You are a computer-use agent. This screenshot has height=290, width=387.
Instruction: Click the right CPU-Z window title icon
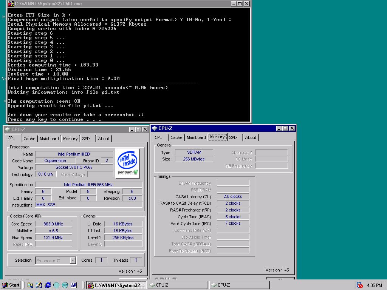pyautogui.click(x=155, y=128)
